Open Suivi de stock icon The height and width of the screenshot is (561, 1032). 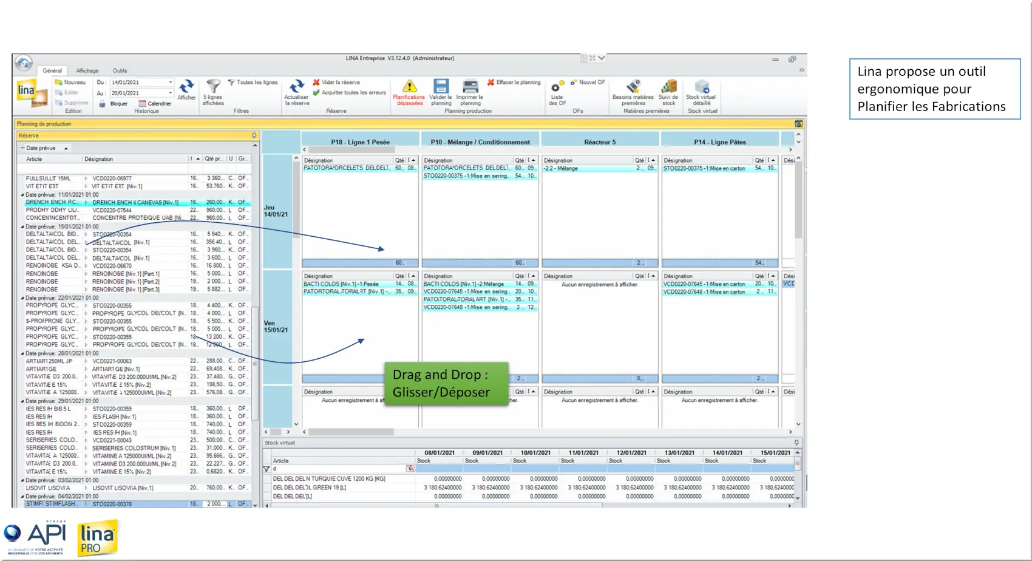pos(668,86)
